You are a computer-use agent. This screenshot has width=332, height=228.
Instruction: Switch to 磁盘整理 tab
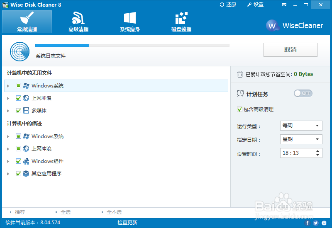coord(181,22)
